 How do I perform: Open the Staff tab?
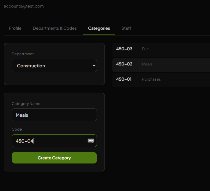(x=126, y=28)
